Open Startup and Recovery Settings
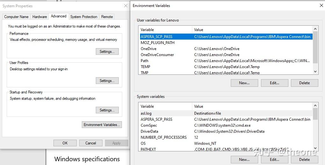325x165 pixels. [x=107, y=110]
